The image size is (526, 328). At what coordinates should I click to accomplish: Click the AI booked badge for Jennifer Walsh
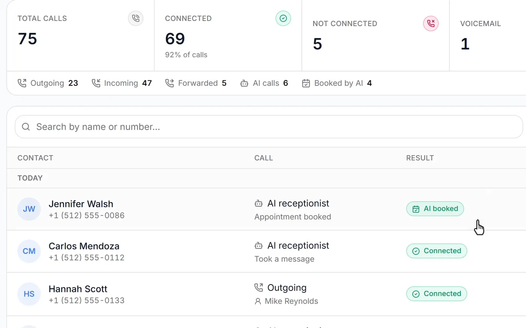[435, 209]
